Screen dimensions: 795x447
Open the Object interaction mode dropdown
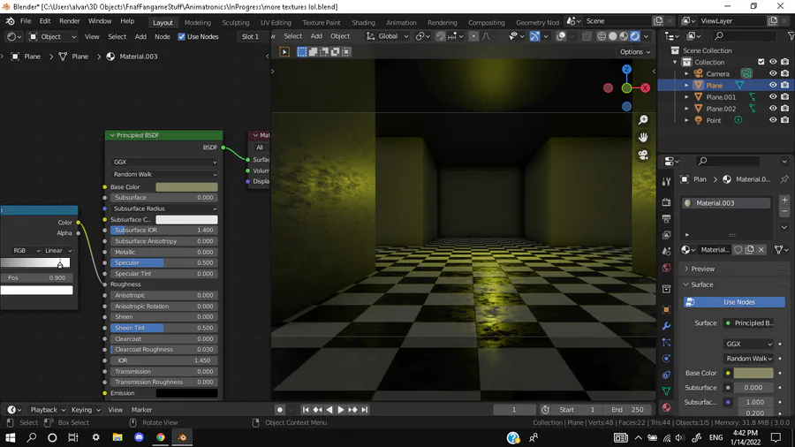[x=53, y=36]
